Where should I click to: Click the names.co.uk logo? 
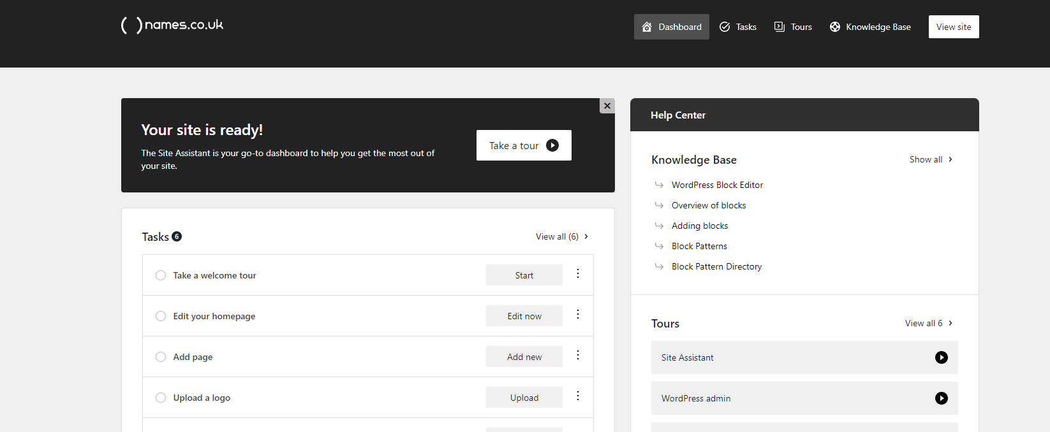point(172,25)
